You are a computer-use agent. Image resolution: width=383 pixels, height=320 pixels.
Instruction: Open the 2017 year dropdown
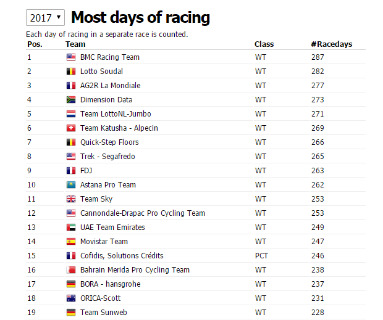pyautogui.click(x=45, y=17)
